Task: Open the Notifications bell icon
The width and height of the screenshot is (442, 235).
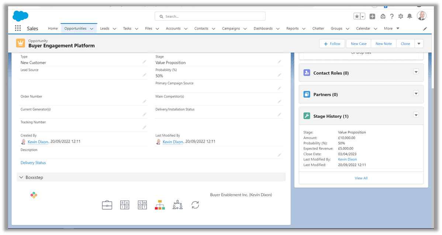Action: tap(410, 16)
